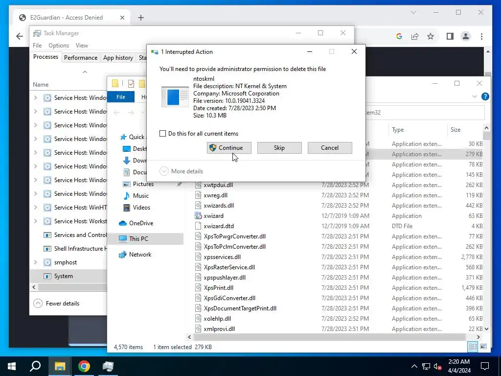Select the file xwizards.dll

click(x=219, y=206)
